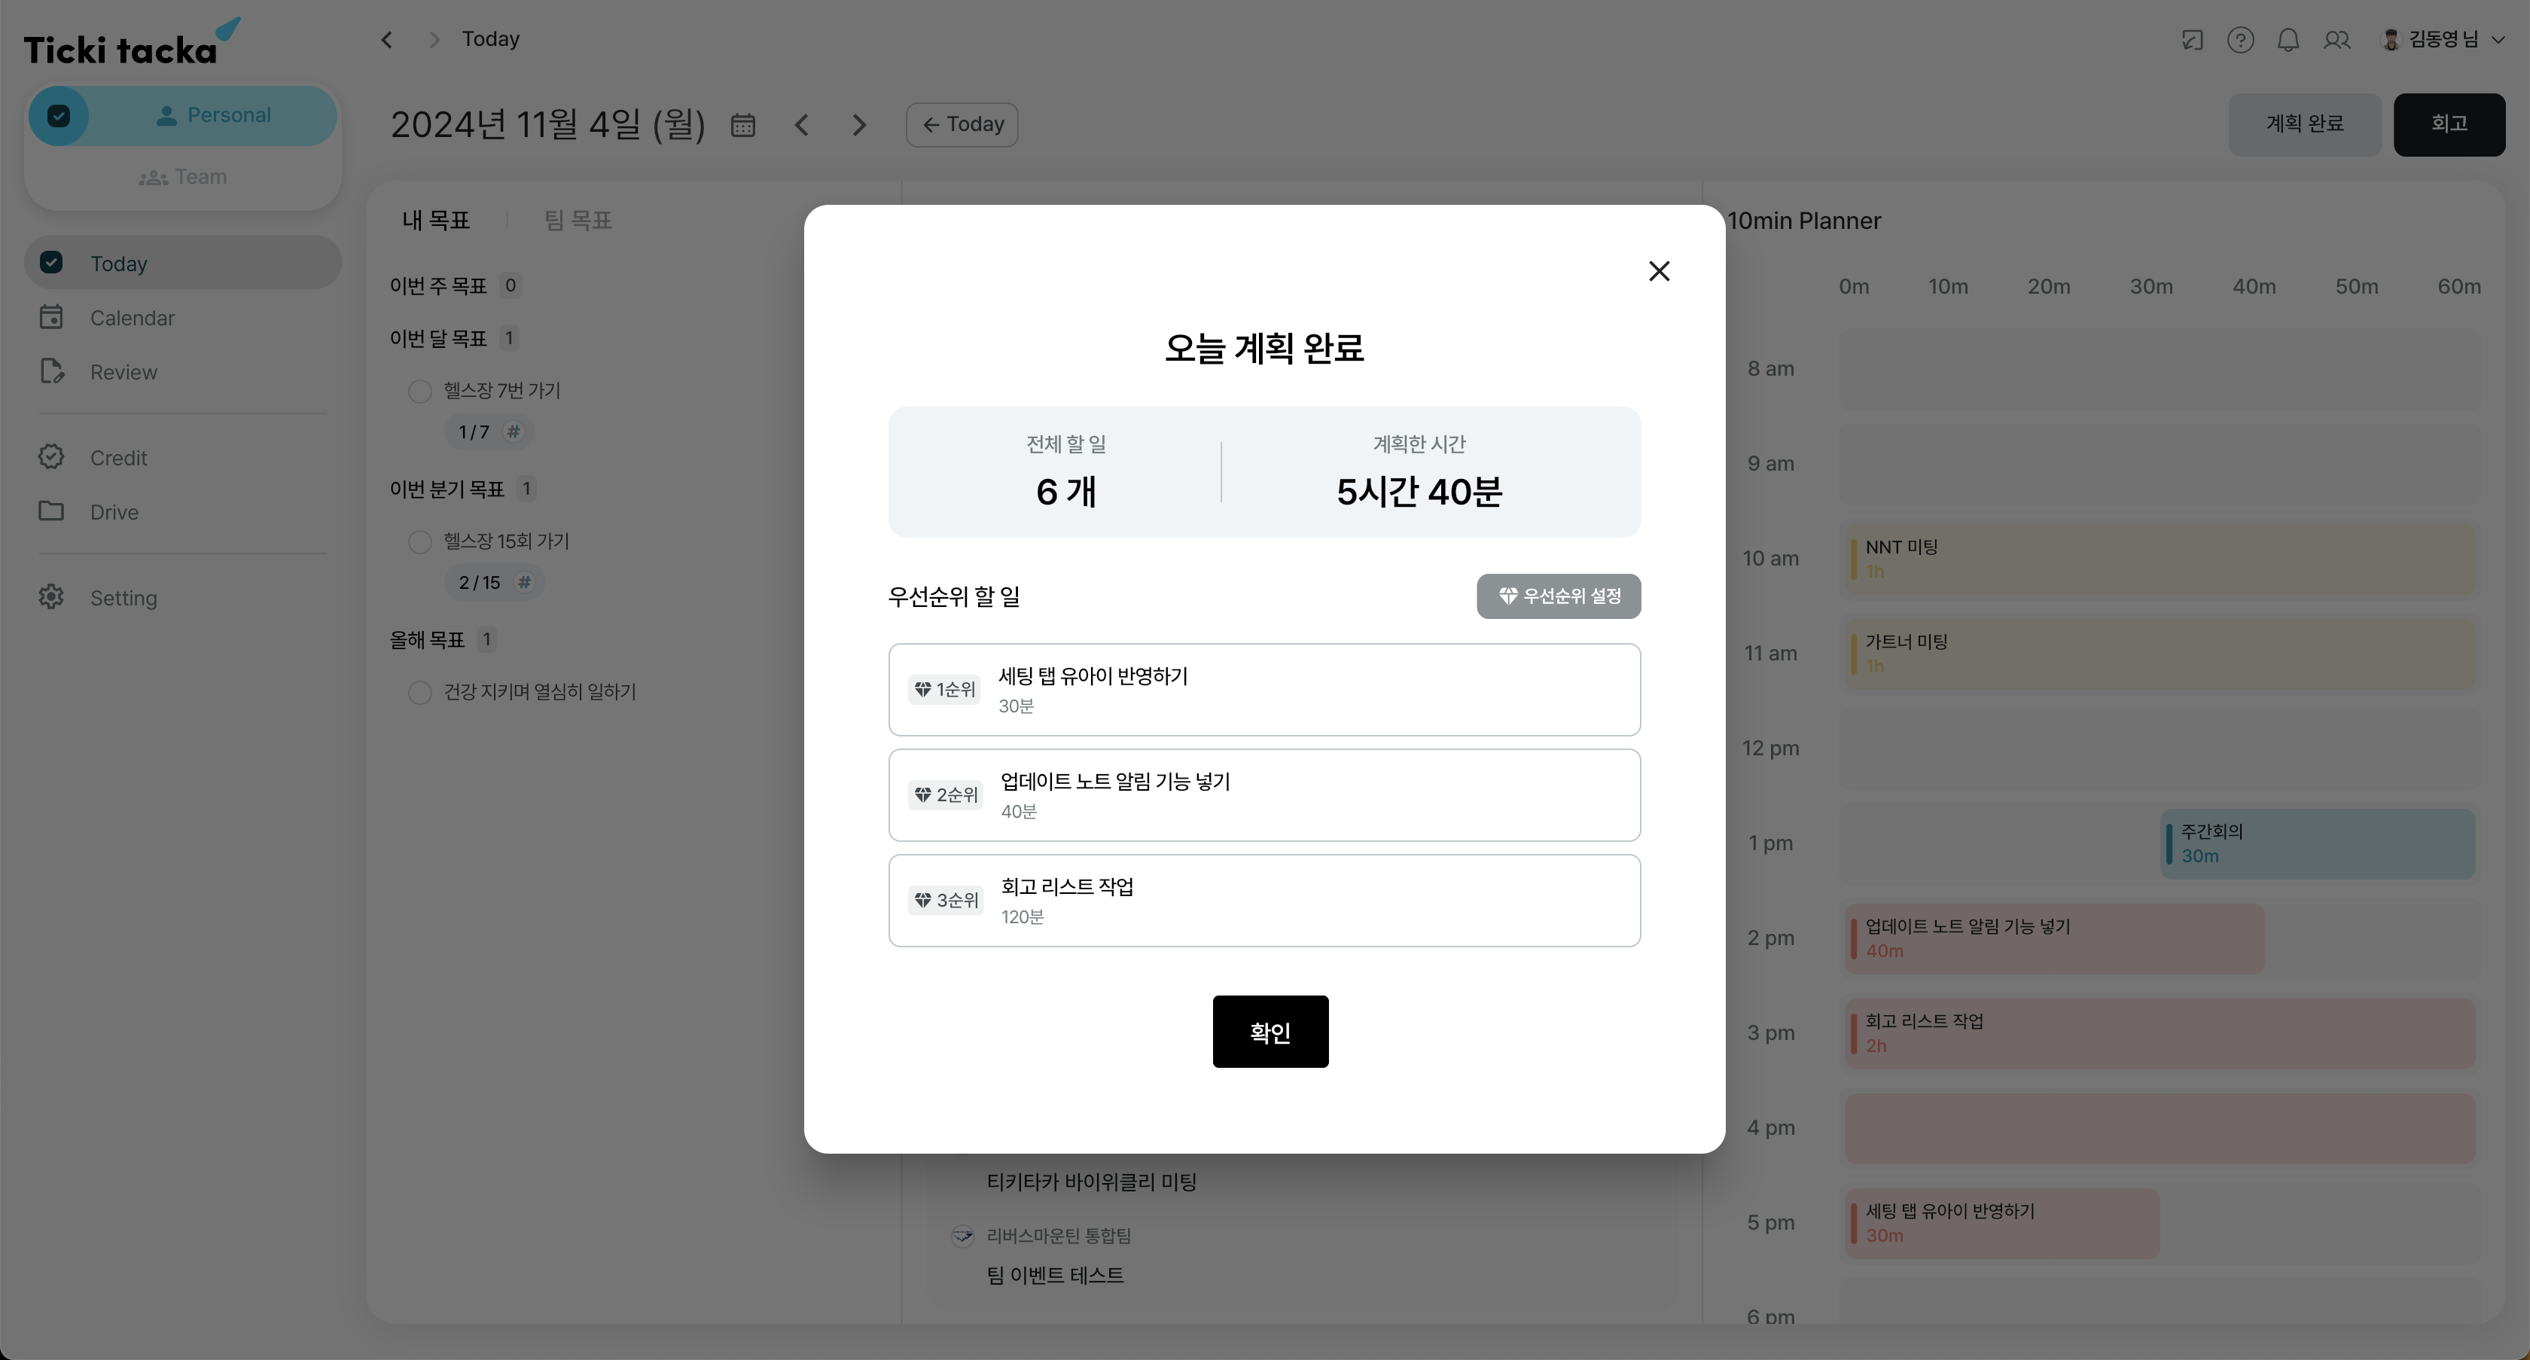The width and height of the screenshot is (2530, 1360).
Task: Click the calendar picker icon beside date
Action: [x=742, y=125]
